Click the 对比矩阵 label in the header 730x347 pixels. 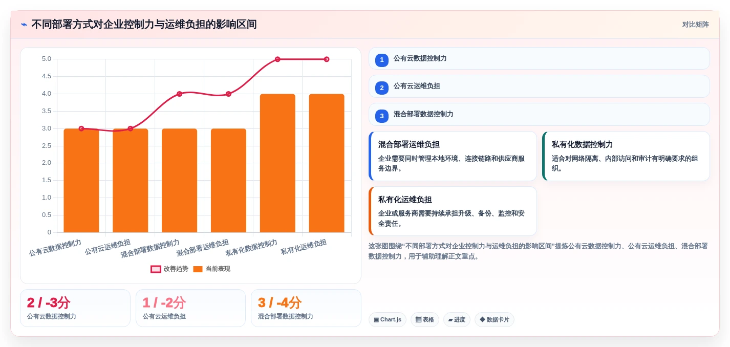695,25
